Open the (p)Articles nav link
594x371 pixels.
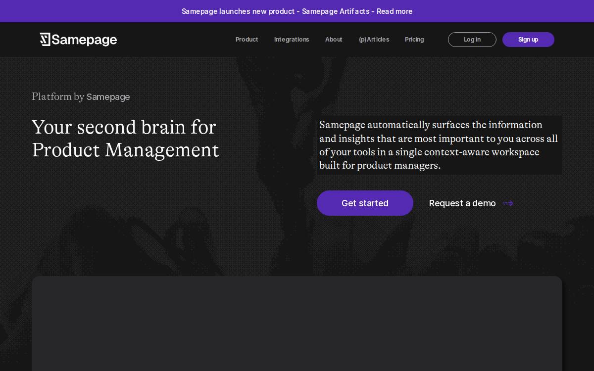374,40
